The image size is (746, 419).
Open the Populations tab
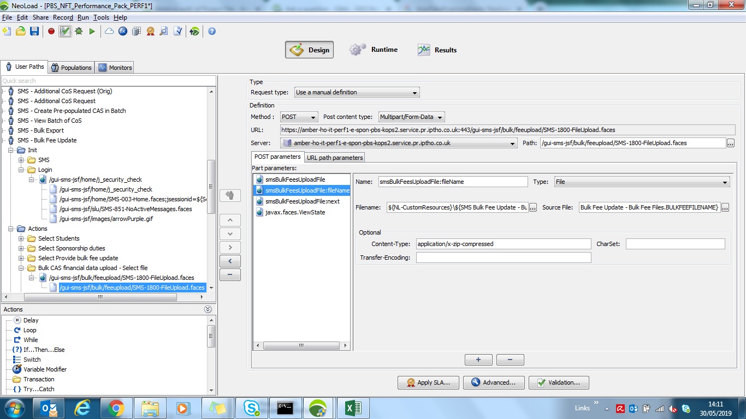71,68
